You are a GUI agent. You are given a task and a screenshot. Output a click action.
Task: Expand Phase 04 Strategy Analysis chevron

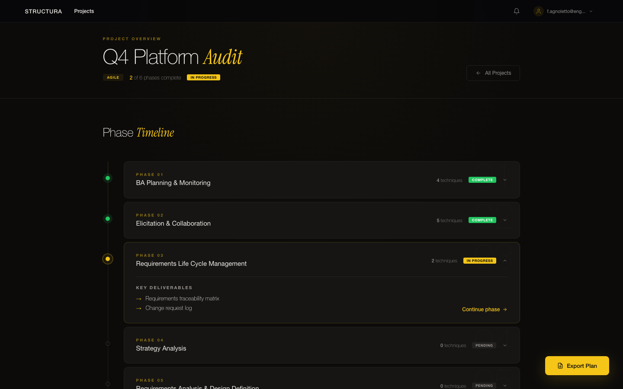(505, 345)
